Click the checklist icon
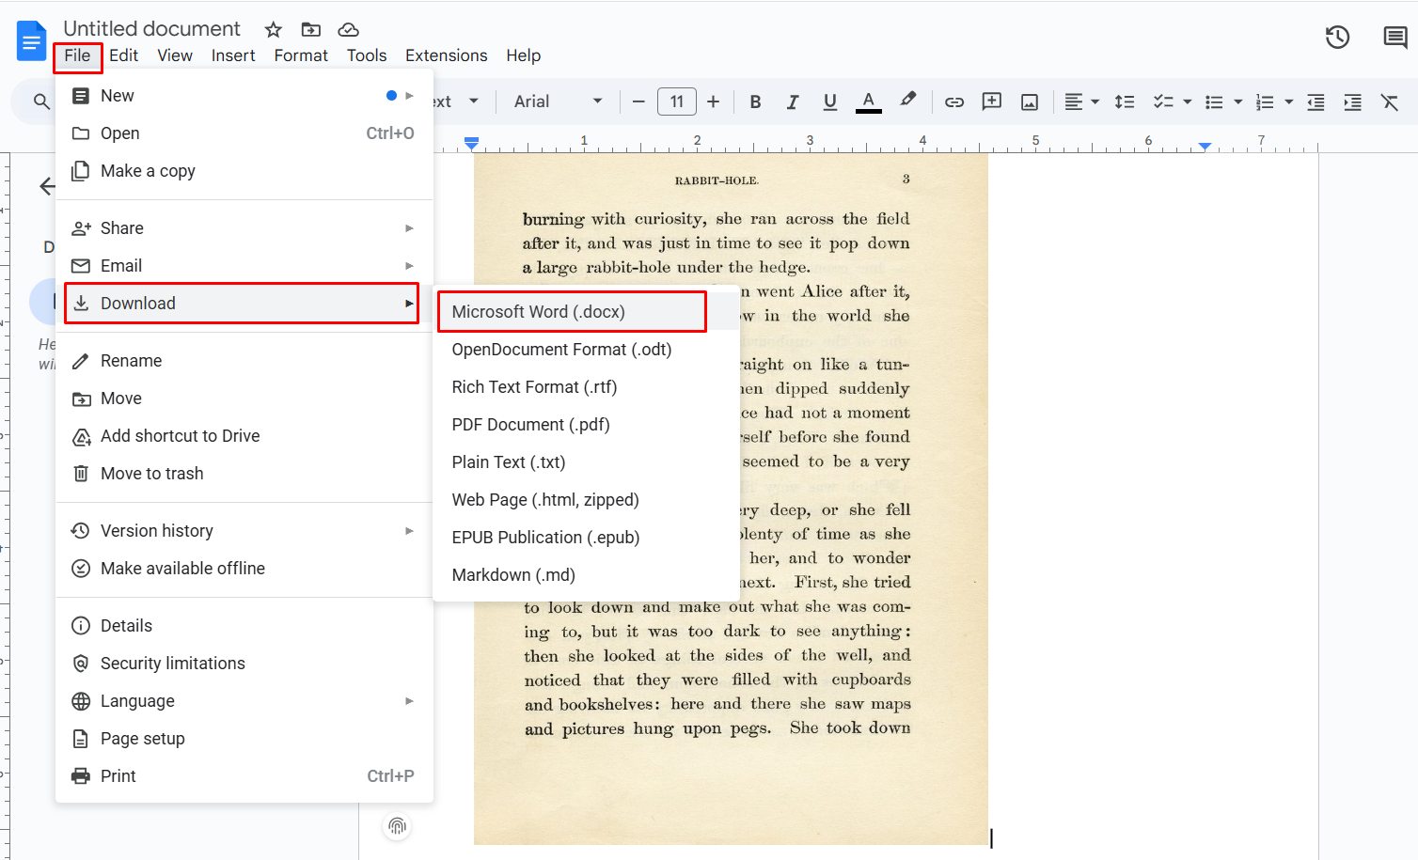Screen dimensions: 1418x860 [x=1163, y=102]
